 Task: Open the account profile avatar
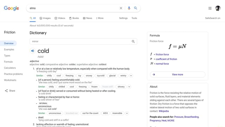pos(218,8)
